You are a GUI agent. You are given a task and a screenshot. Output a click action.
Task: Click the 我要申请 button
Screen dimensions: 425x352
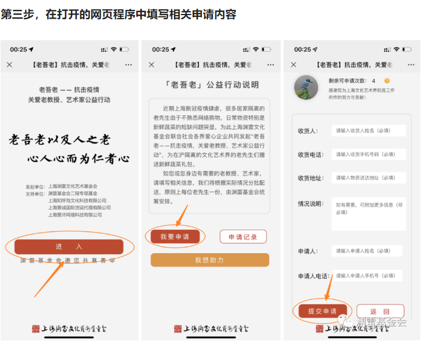click(x=175, y=237)
